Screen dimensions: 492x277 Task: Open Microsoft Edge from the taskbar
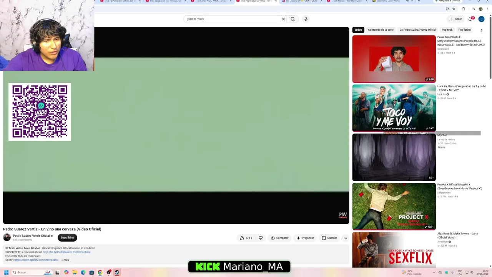(83, 272)
